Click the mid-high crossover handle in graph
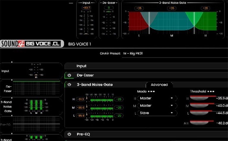The width and height of the screenshot is (228, 141). coord(194,23)
